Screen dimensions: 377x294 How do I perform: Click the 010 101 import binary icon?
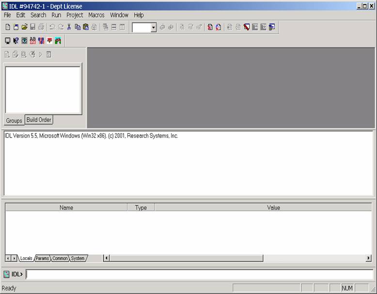pyautogui.click(x=41, y=41)
